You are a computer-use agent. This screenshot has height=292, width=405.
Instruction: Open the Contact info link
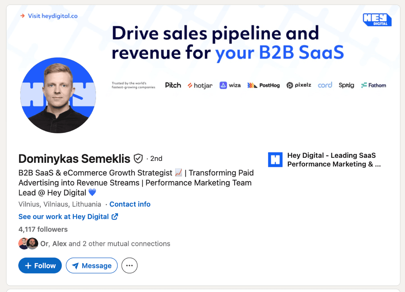point(130,204)
